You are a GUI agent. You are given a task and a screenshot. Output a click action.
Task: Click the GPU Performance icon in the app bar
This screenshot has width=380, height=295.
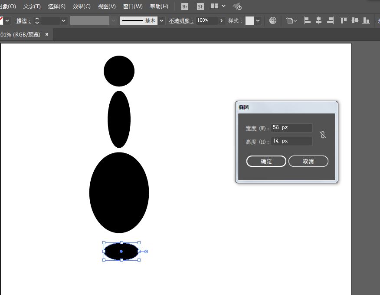237,6
